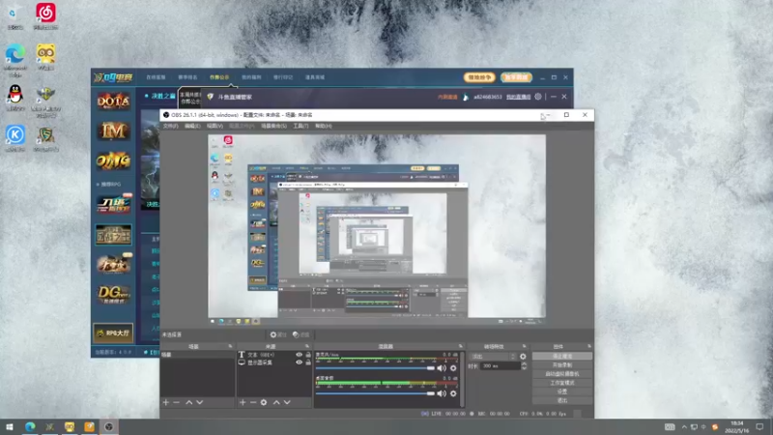Open 桌面音频 audio settings gear
773x435 pixels.
click(453, 393)
